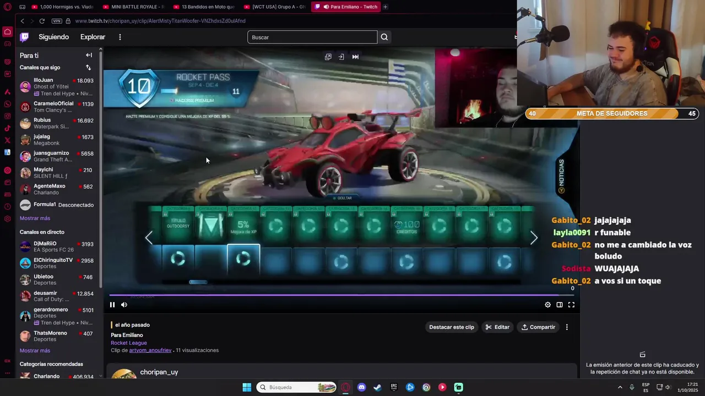
Task: Open the Siguiendo tab
Action: (x=53, y=37)
